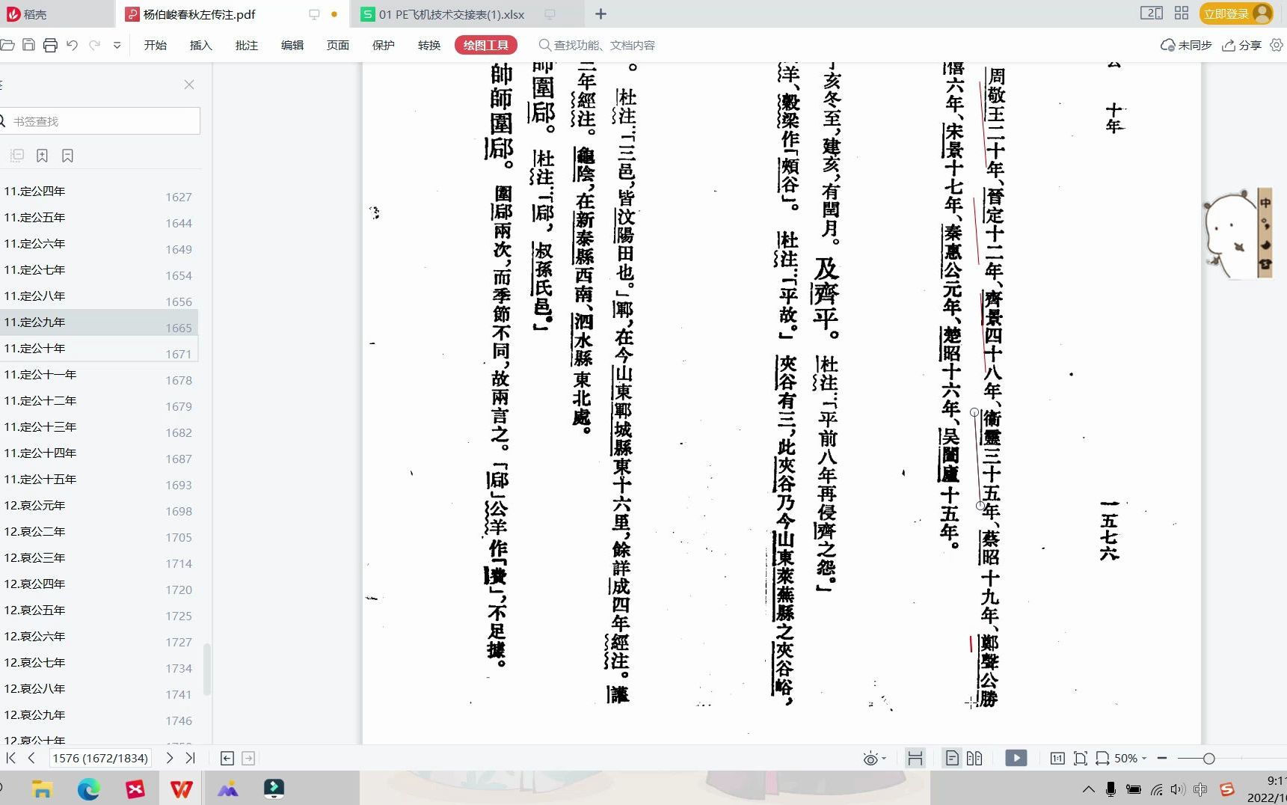This screenshot has width=1287, height=805.
Task: Open WPS Office from taskbar
Action: coord(181,789)
